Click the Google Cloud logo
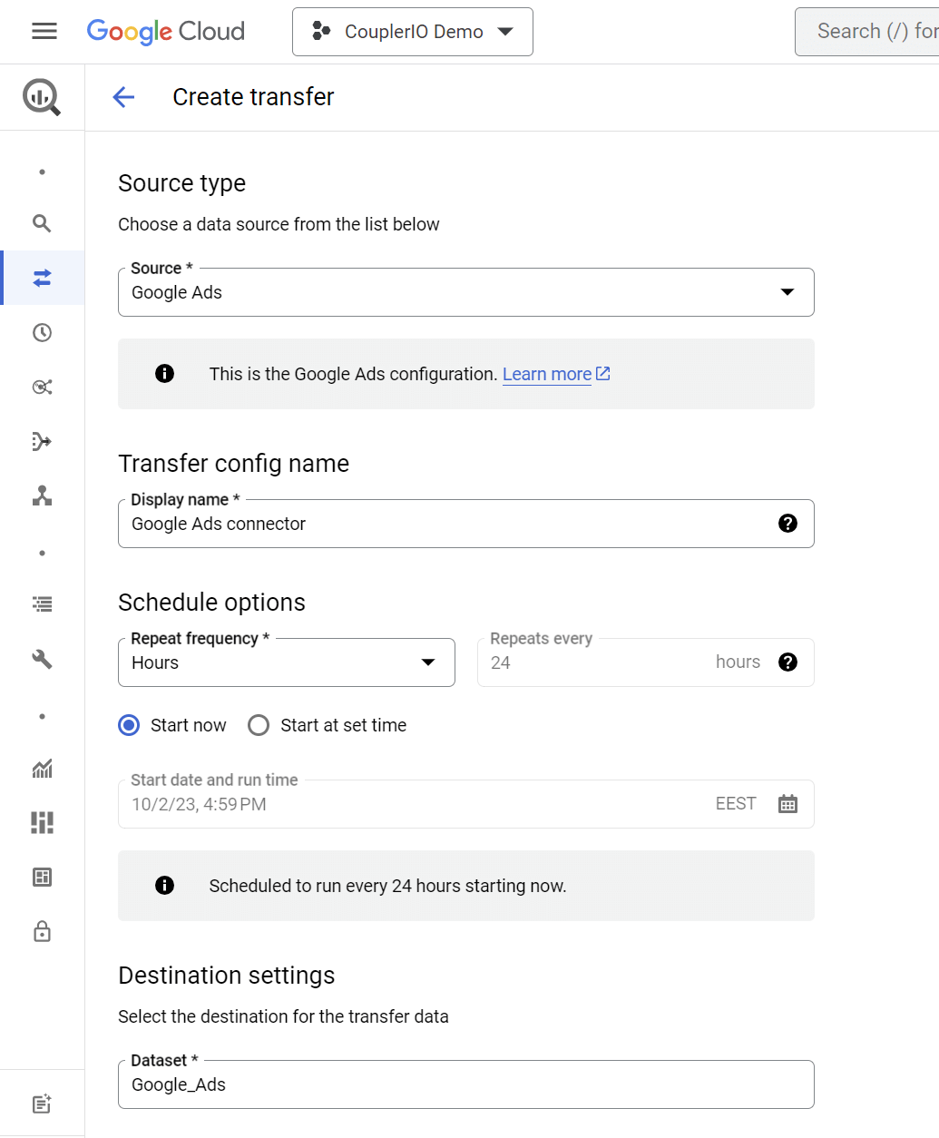Screen dimensions: 939x1138 pyautogui.click(x=166, y=32)
